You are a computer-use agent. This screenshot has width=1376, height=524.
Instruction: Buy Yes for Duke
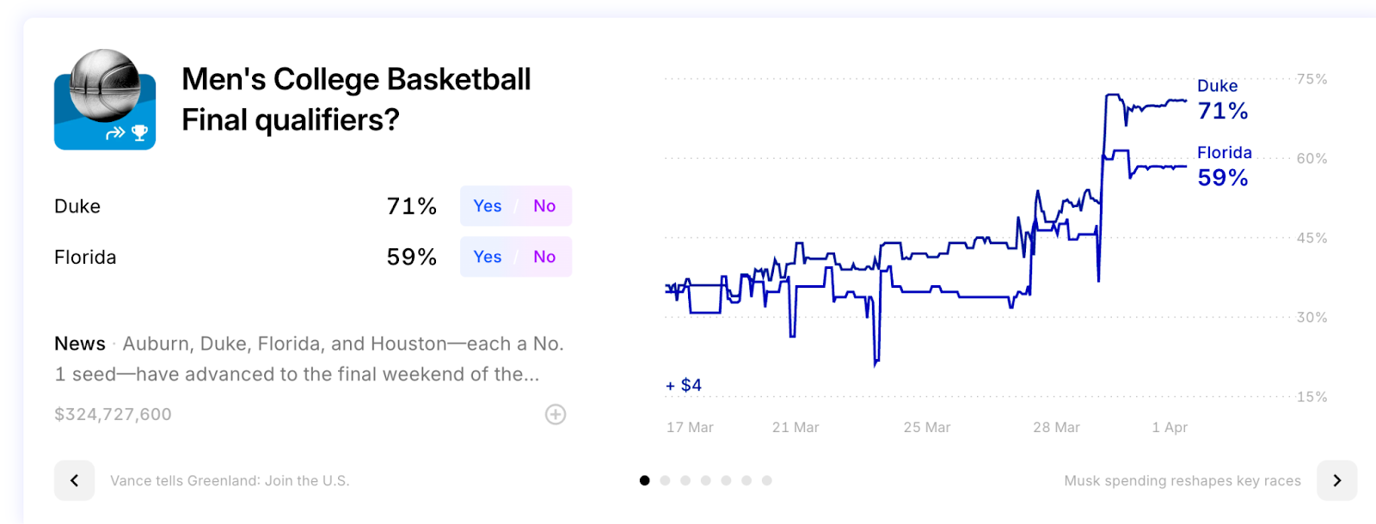click(488, 206)
